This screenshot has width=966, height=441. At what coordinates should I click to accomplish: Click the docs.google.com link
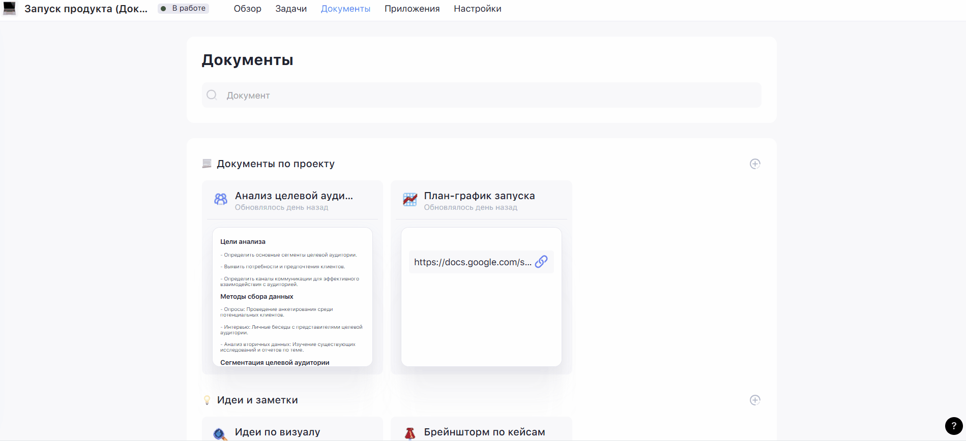pyautogui.click(x=472, y=262)
